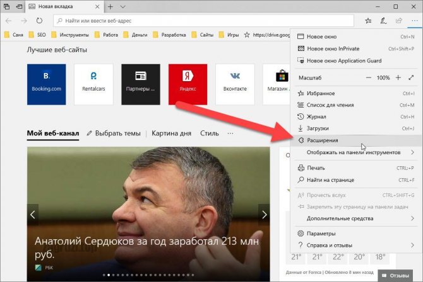423x282 pixels.
Task: Click Новое окно menu item
Action: (356, 37)
